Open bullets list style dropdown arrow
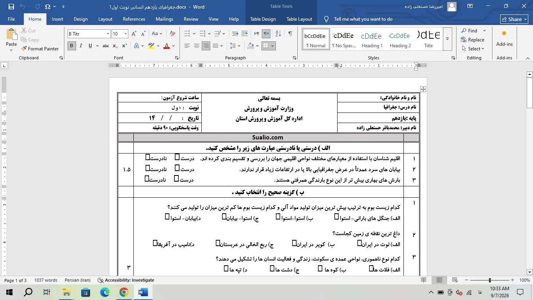 tap(195, 34)
